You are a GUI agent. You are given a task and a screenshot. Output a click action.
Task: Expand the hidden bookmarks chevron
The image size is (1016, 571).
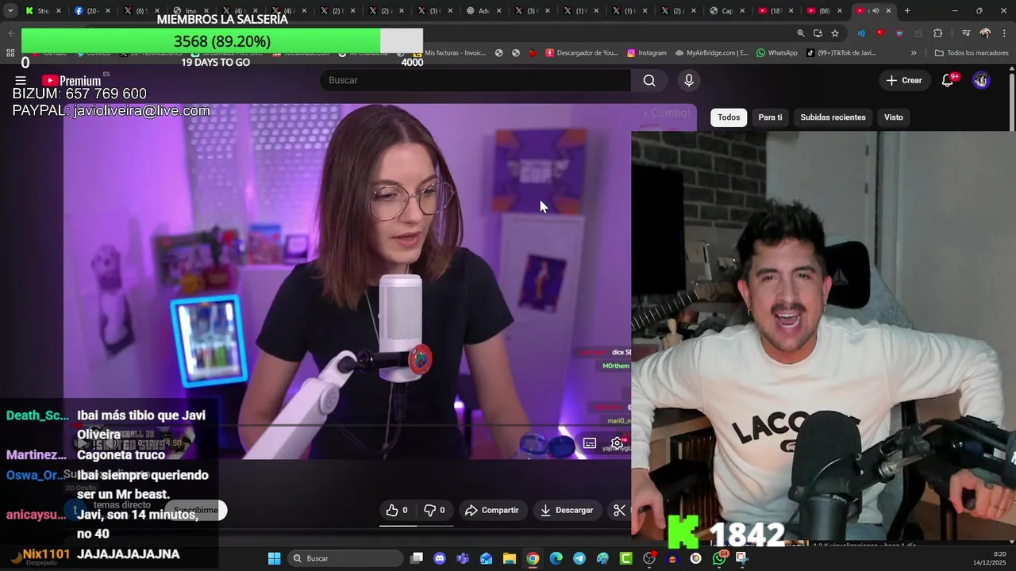click(914, 53)
